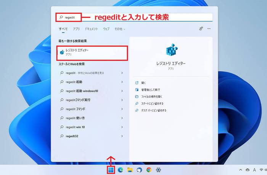Expand chevron for 'regedt32' row
The width and height of the screenshot is (267, 175).
122,136
